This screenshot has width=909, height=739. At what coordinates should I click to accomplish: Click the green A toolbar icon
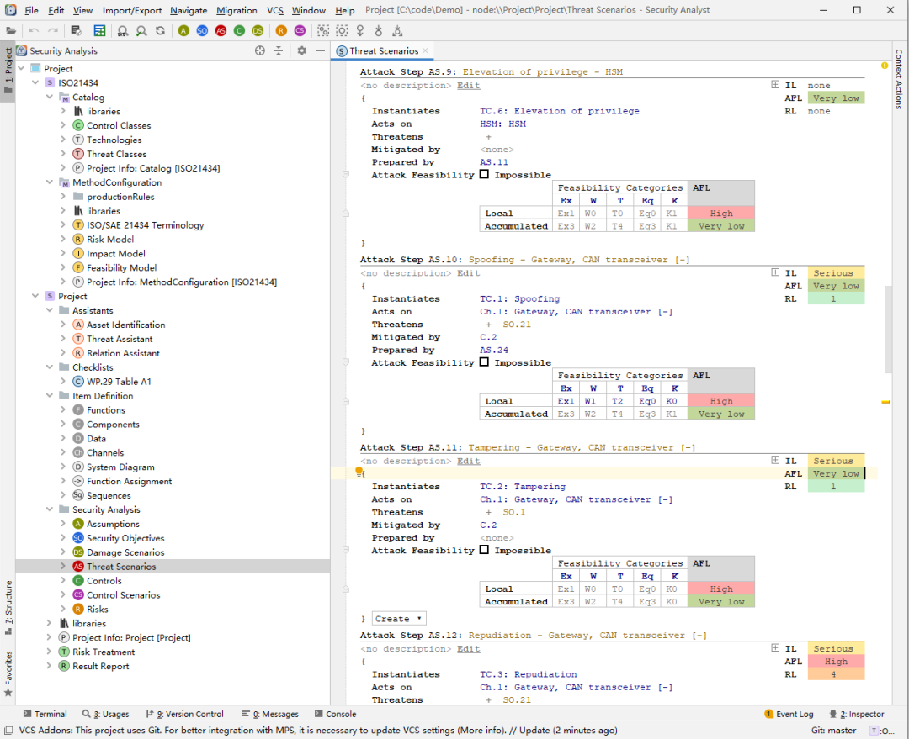pos(183,30)
